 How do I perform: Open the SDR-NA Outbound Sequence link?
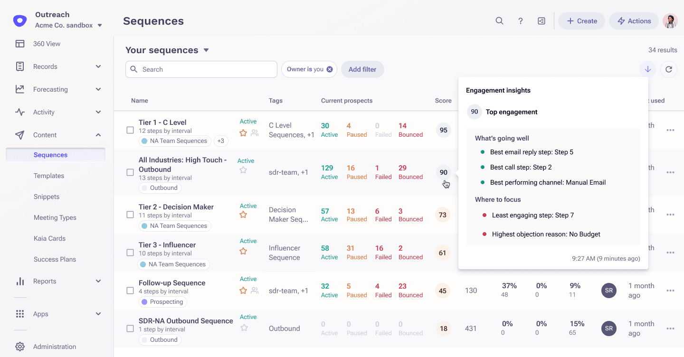tap(186, 320)
